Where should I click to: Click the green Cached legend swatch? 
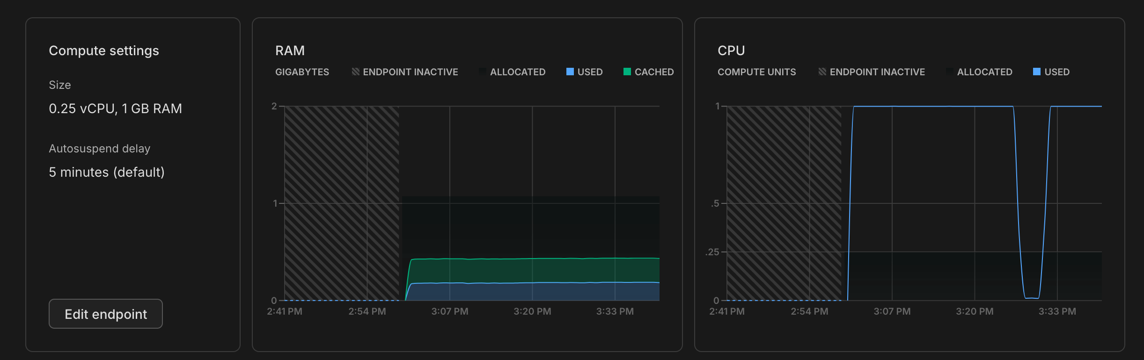click(x=627, y=72)
